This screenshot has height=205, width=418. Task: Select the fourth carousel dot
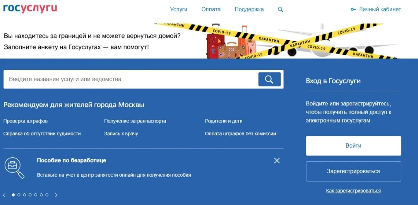(30, 195)
